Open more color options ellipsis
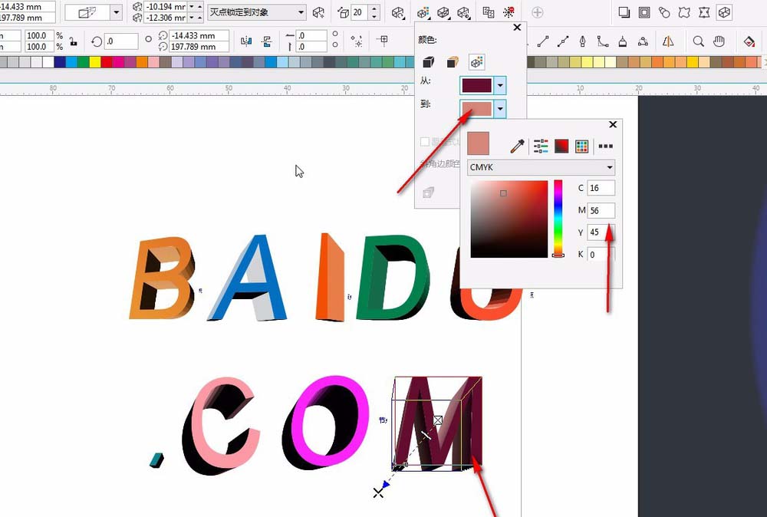Viewport: 767px width, 517px height. click(x=606, y=146)
